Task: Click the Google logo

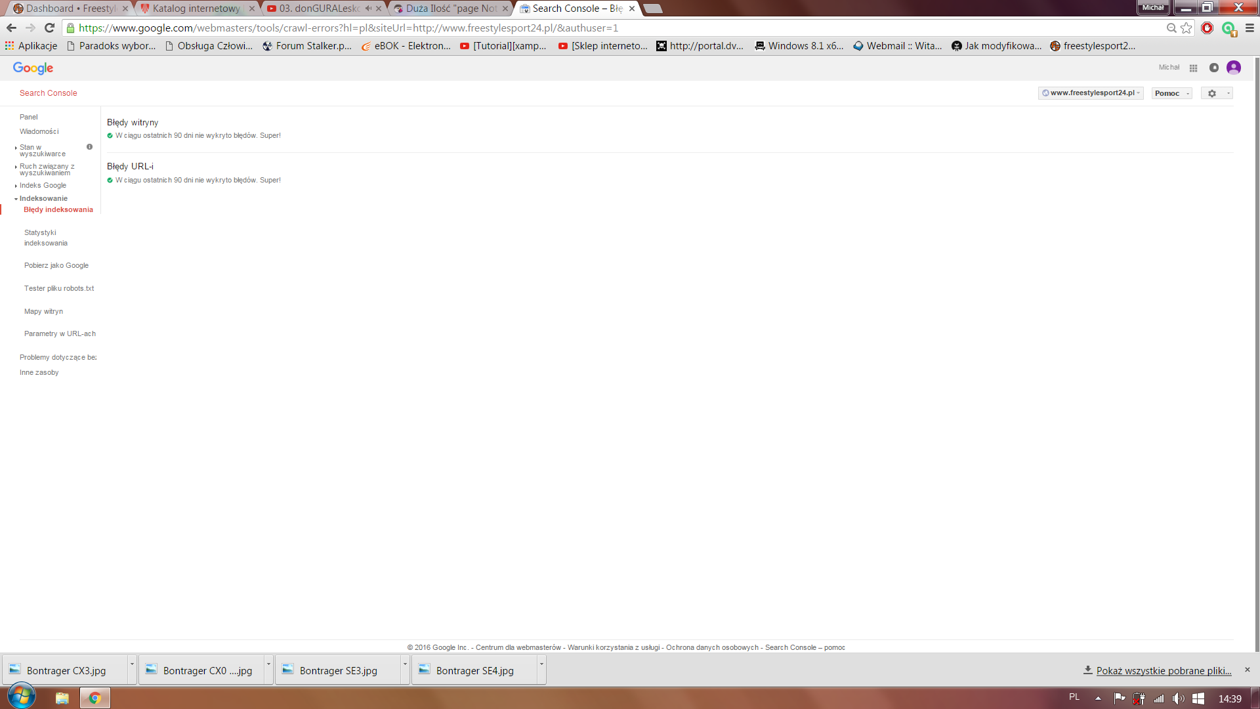Action: tap(33, 68)
